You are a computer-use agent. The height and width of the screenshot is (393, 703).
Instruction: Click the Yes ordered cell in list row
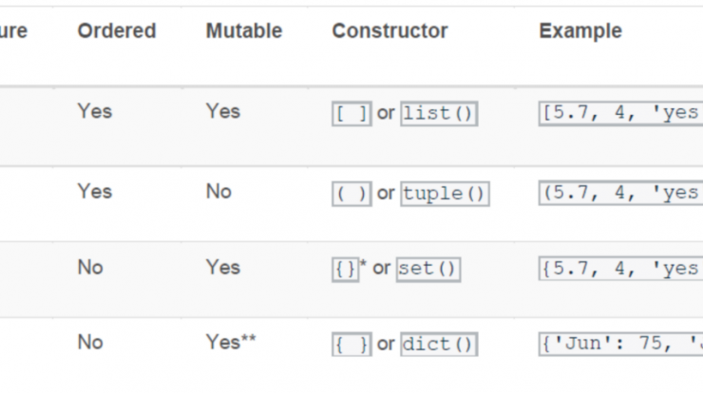coord(95,112)
